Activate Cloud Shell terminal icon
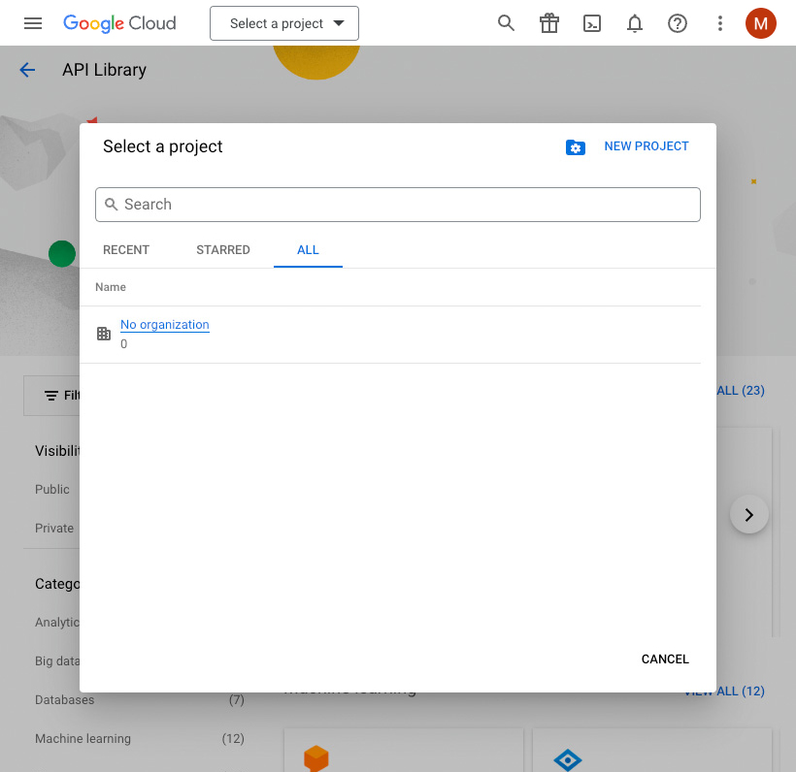796x772 pixels. 592,23
